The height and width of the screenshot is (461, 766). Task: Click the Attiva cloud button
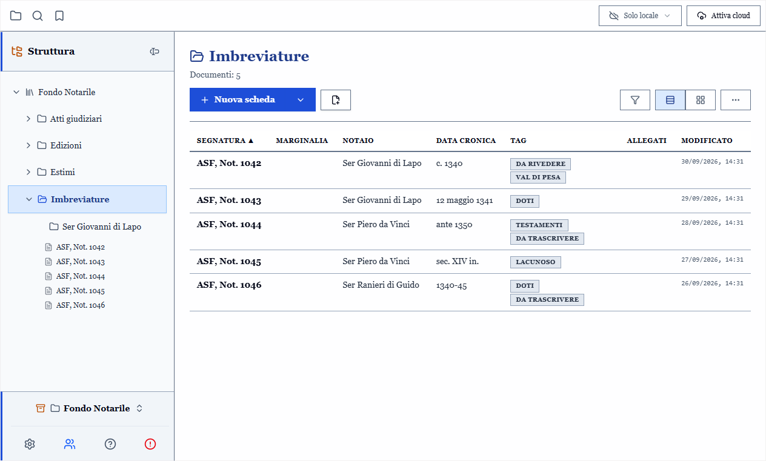724,16
